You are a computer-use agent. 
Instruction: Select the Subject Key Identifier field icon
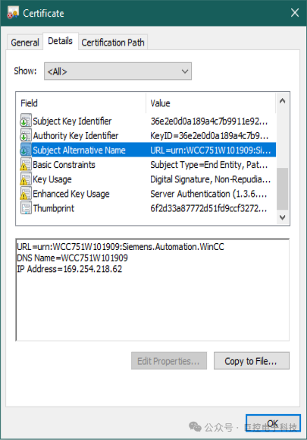[26, 121]
